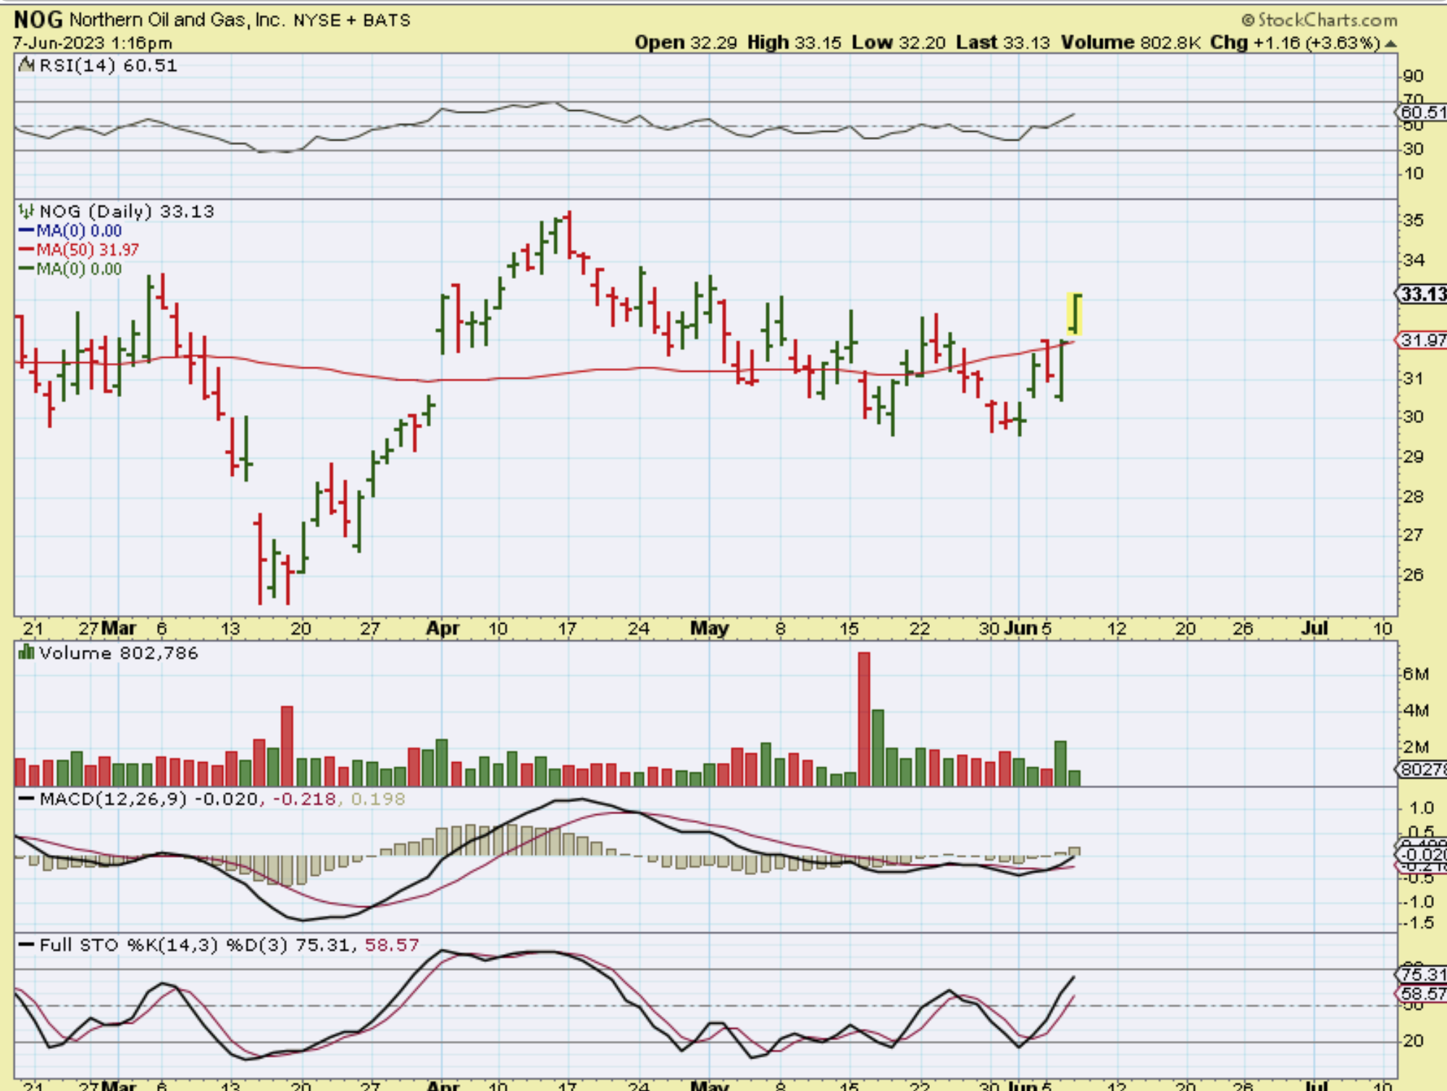Screen dimensions: 1447x1091
Task: Click the Full STO legend line marker
Action: point(27,945)
